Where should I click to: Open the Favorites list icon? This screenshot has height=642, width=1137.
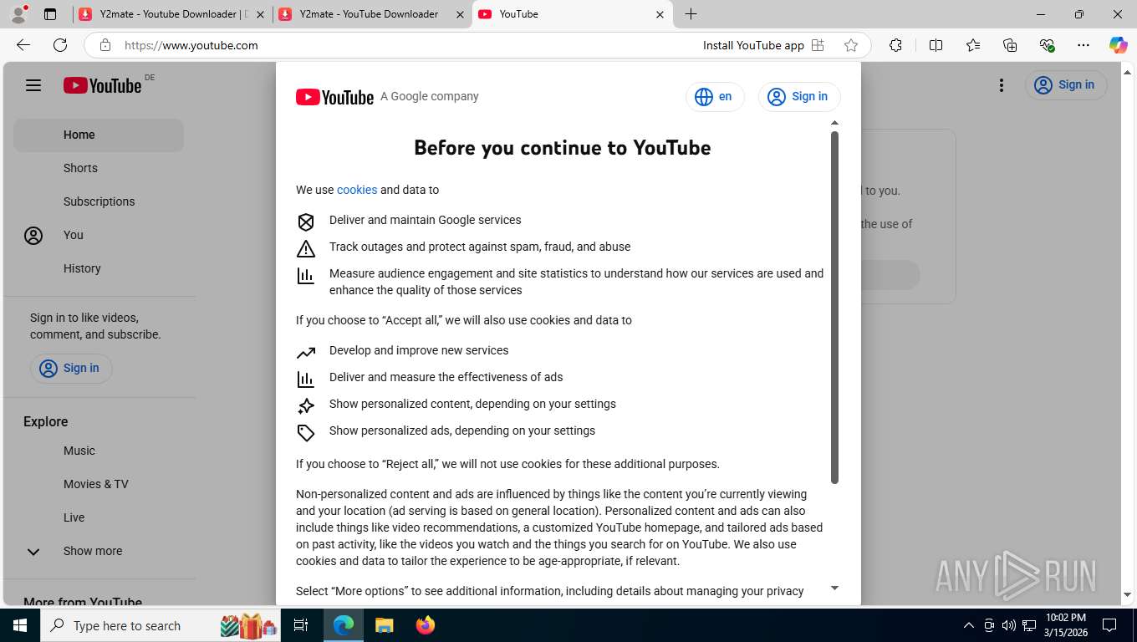coord(973,45)
